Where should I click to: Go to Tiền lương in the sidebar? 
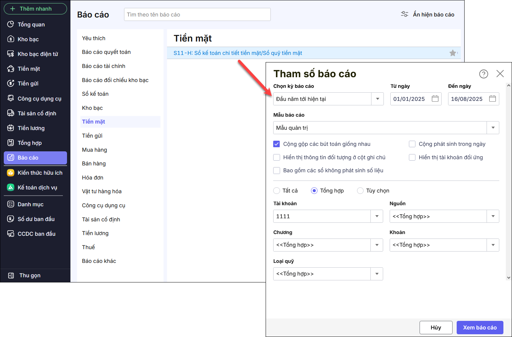tap(31, 128)
